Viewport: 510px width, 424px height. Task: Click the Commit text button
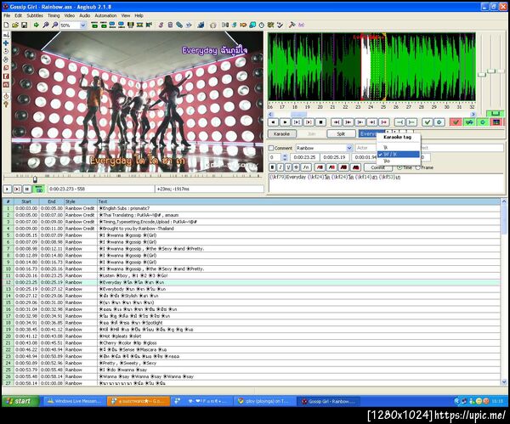pyautogui.click(x=378, y=167)
